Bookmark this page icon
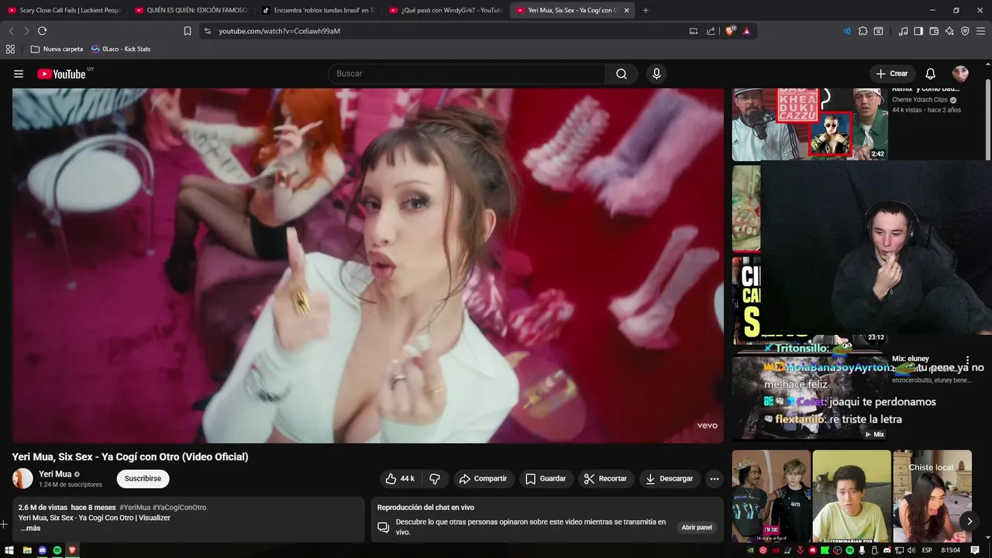 click(x=188, y=31)
